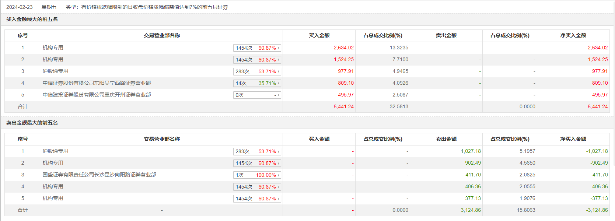Click 机构专用 in sell table row 4
This screenshot has height=221, width=615.
point(53,186)
